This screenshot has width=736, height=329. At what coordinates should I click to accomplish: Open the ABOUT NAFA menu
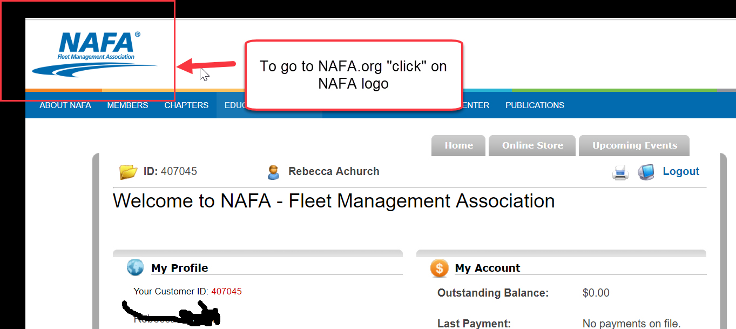65,105
